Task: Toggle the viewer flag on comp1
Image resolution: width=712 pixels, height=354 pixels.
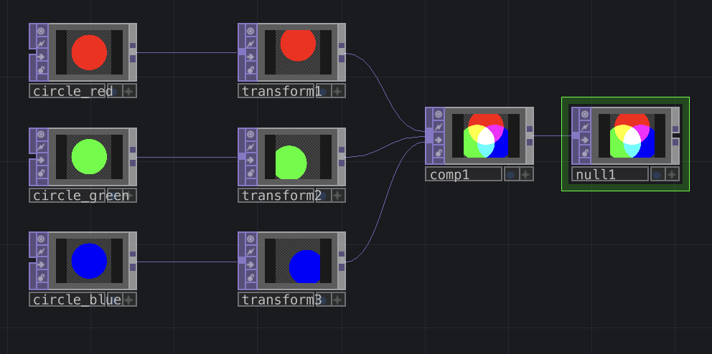Action: click(439, 114)
